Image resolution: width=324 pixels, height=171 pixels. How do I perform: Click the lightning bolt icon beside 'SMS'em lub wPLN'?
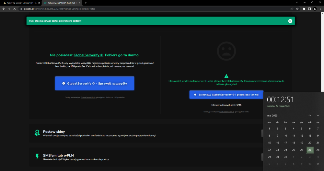[x=37, y=156]
